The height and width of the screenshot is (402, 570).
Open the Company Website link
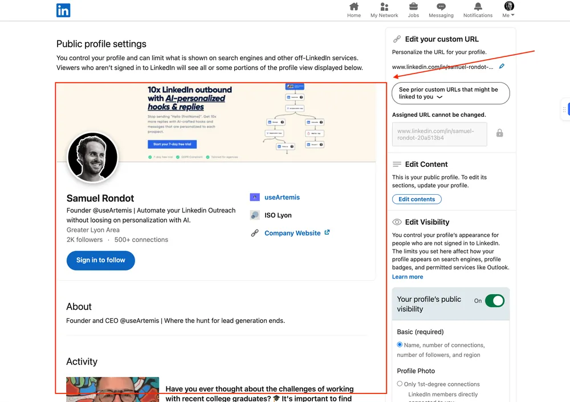click(x=292, y=233)
